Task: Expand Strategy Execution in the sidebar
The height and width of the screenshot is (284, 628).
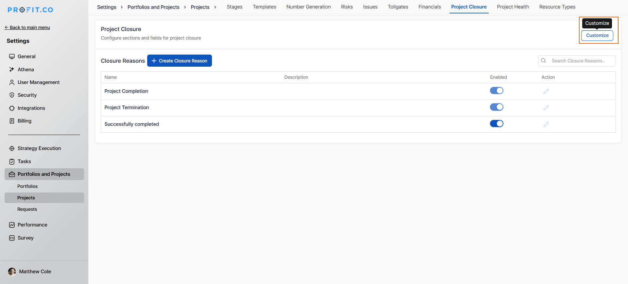Action: tap(39, 148)
